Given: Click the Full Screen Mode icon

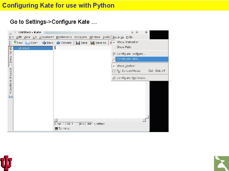Looking at the screenshot, I should click(114, 71).
